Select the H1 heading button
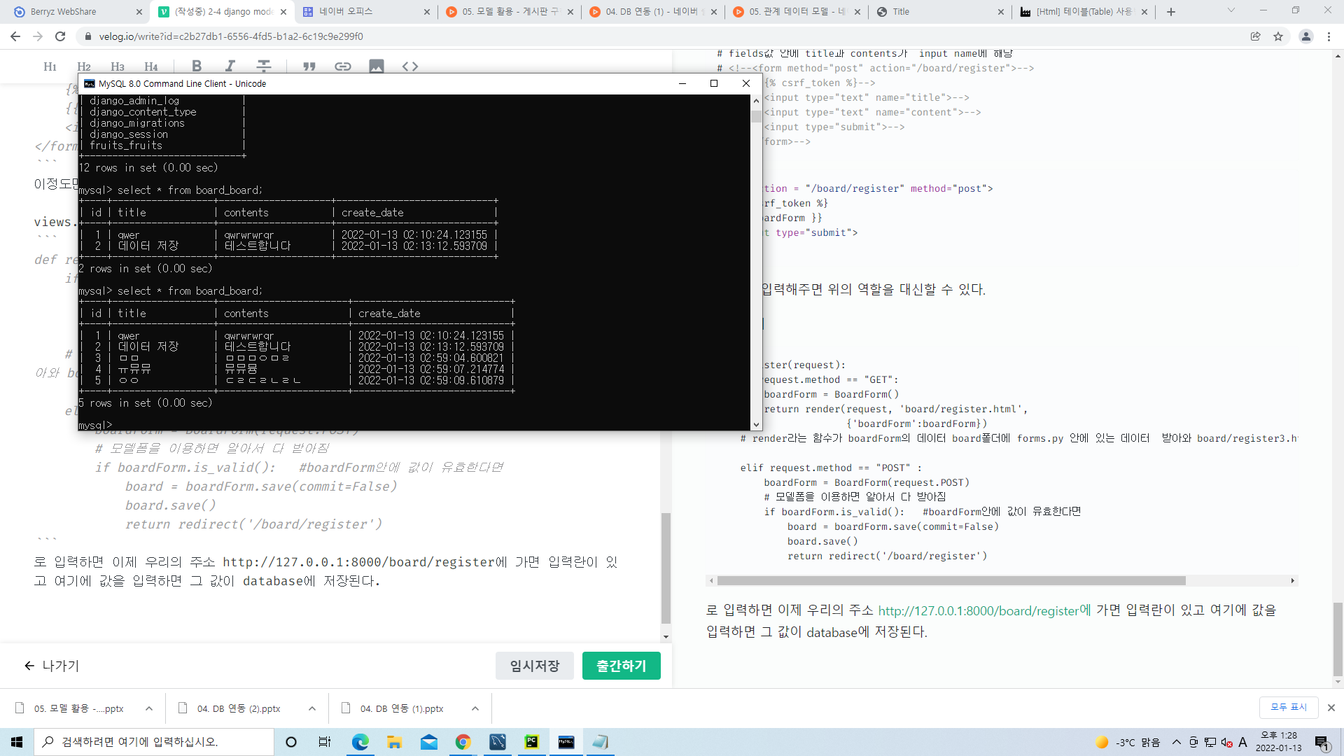The image size is (1344, 756). (50, 66)
